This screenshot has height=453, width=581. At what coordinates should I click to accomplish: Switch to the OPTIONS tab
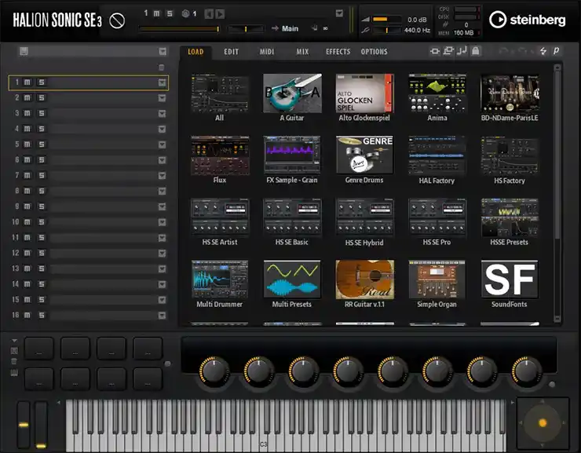click(375, 52)
